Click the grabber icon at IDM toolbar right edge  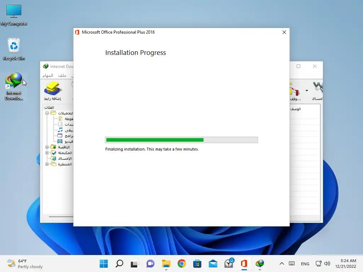pyautogui.click(x=318, y=91)
